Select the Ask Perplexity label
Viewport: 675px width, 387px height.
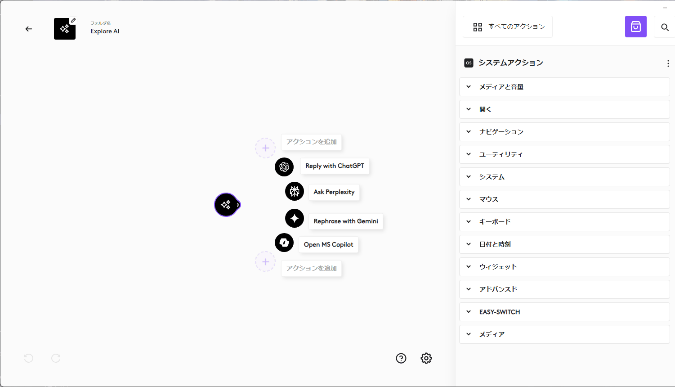pos(334,192)
